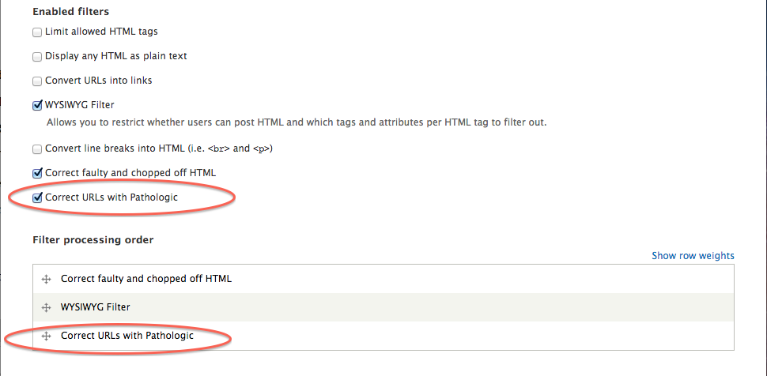Grab the drag handle for Correct faulty HTML row
Viewport: 767px width, 376px height.
[x=46, y=279]
